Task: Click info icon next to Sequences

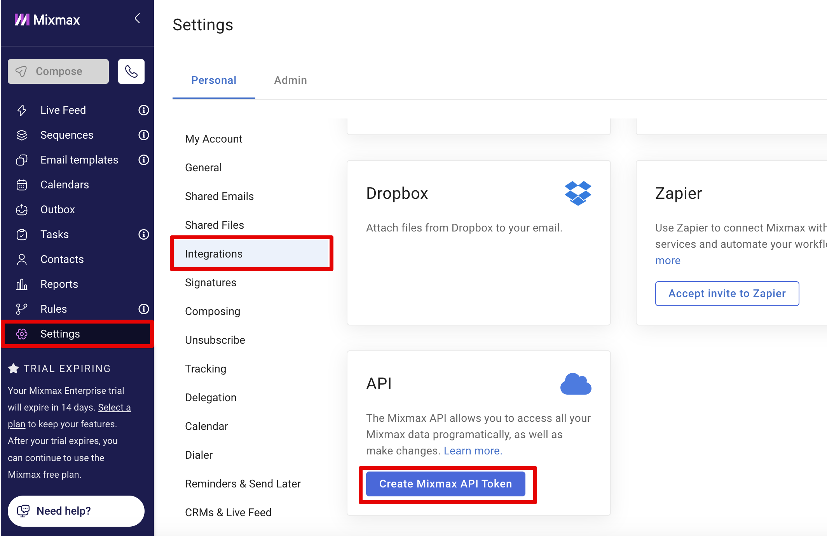Action: [143, 135]
